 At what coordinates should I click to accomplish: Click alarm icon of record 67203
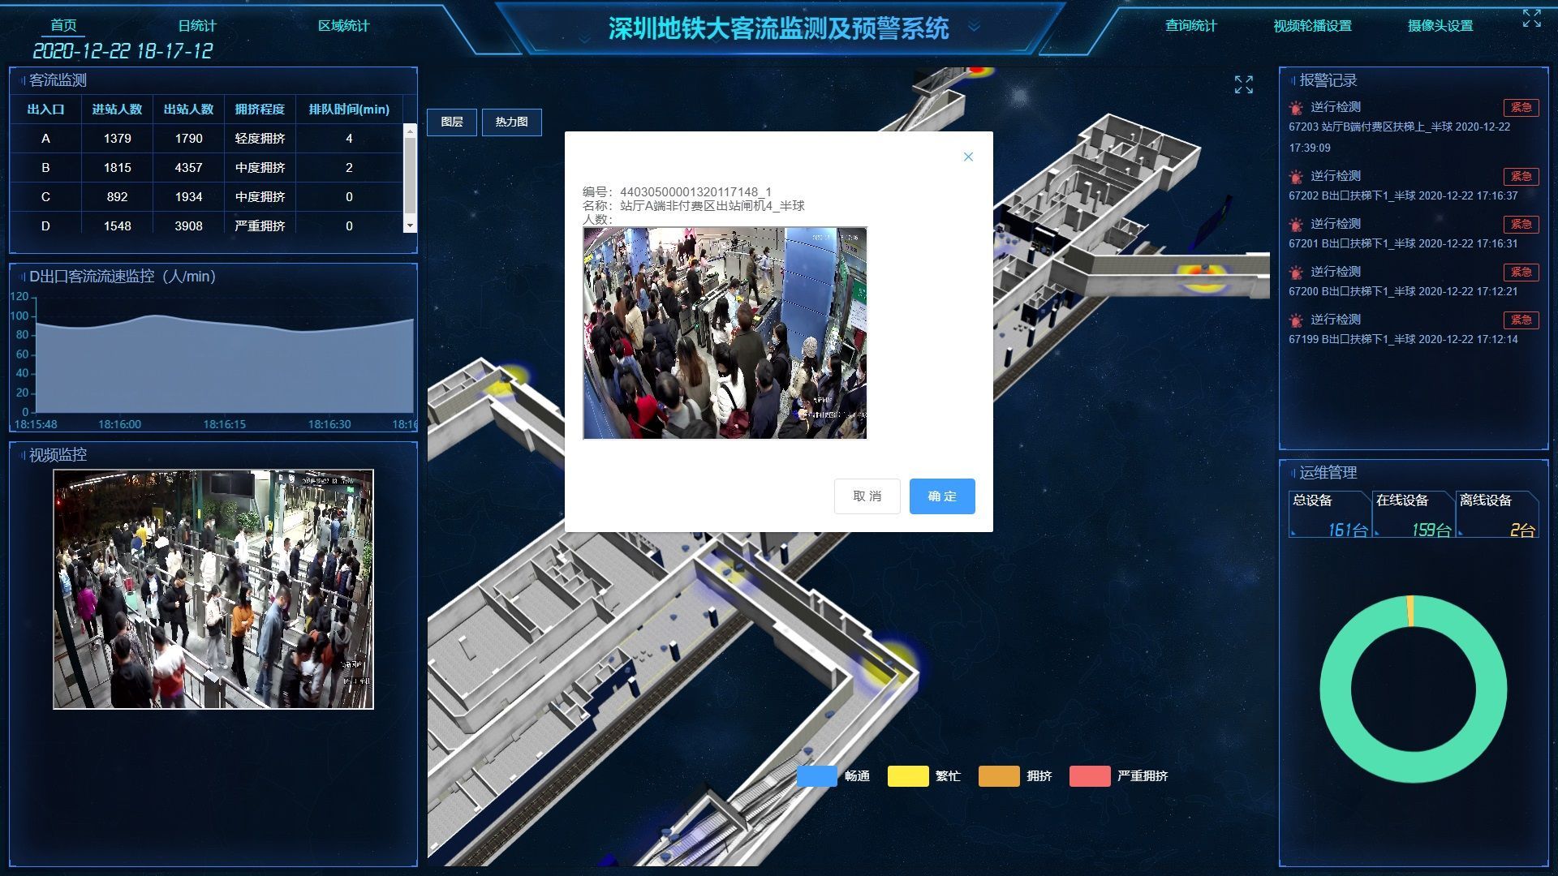[x=1296, y=108]
